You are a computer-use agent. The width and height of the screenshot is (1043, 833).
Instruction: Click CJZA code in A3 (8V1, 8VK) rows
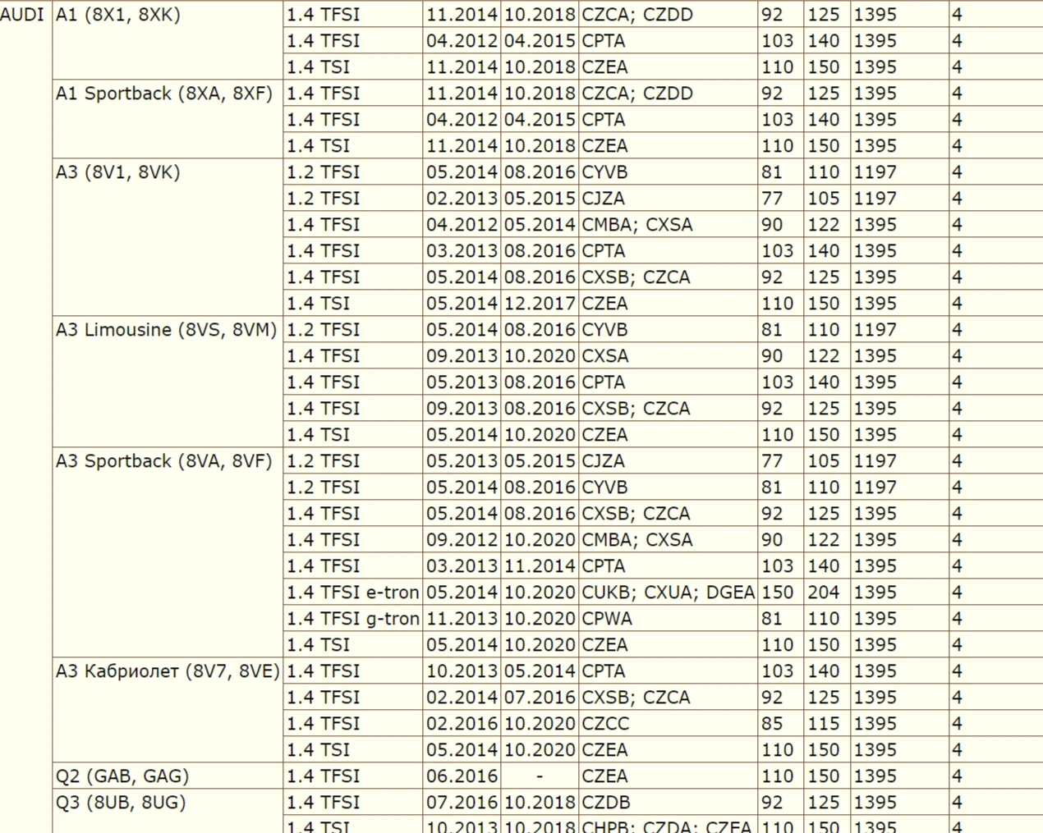click(604, 199)
